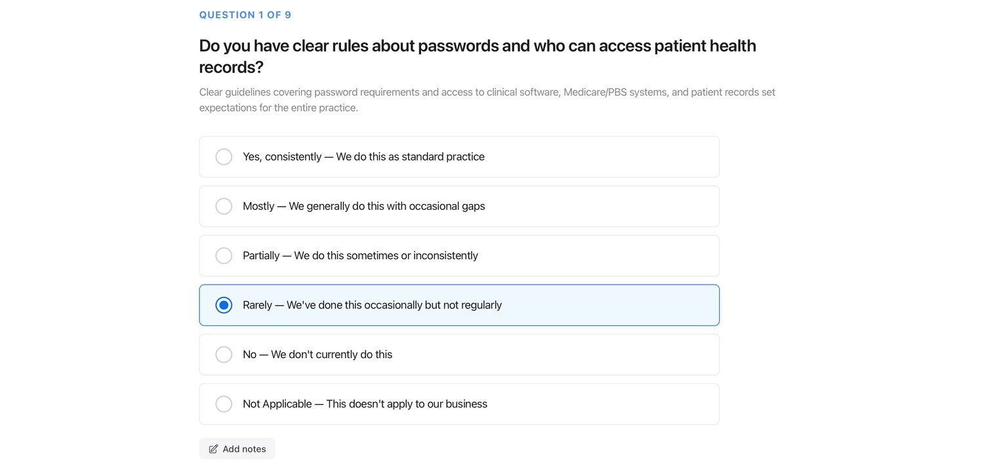
Task: Click 'We do this sometimes or inconsistently' label
Action: [x=386, y=256]
